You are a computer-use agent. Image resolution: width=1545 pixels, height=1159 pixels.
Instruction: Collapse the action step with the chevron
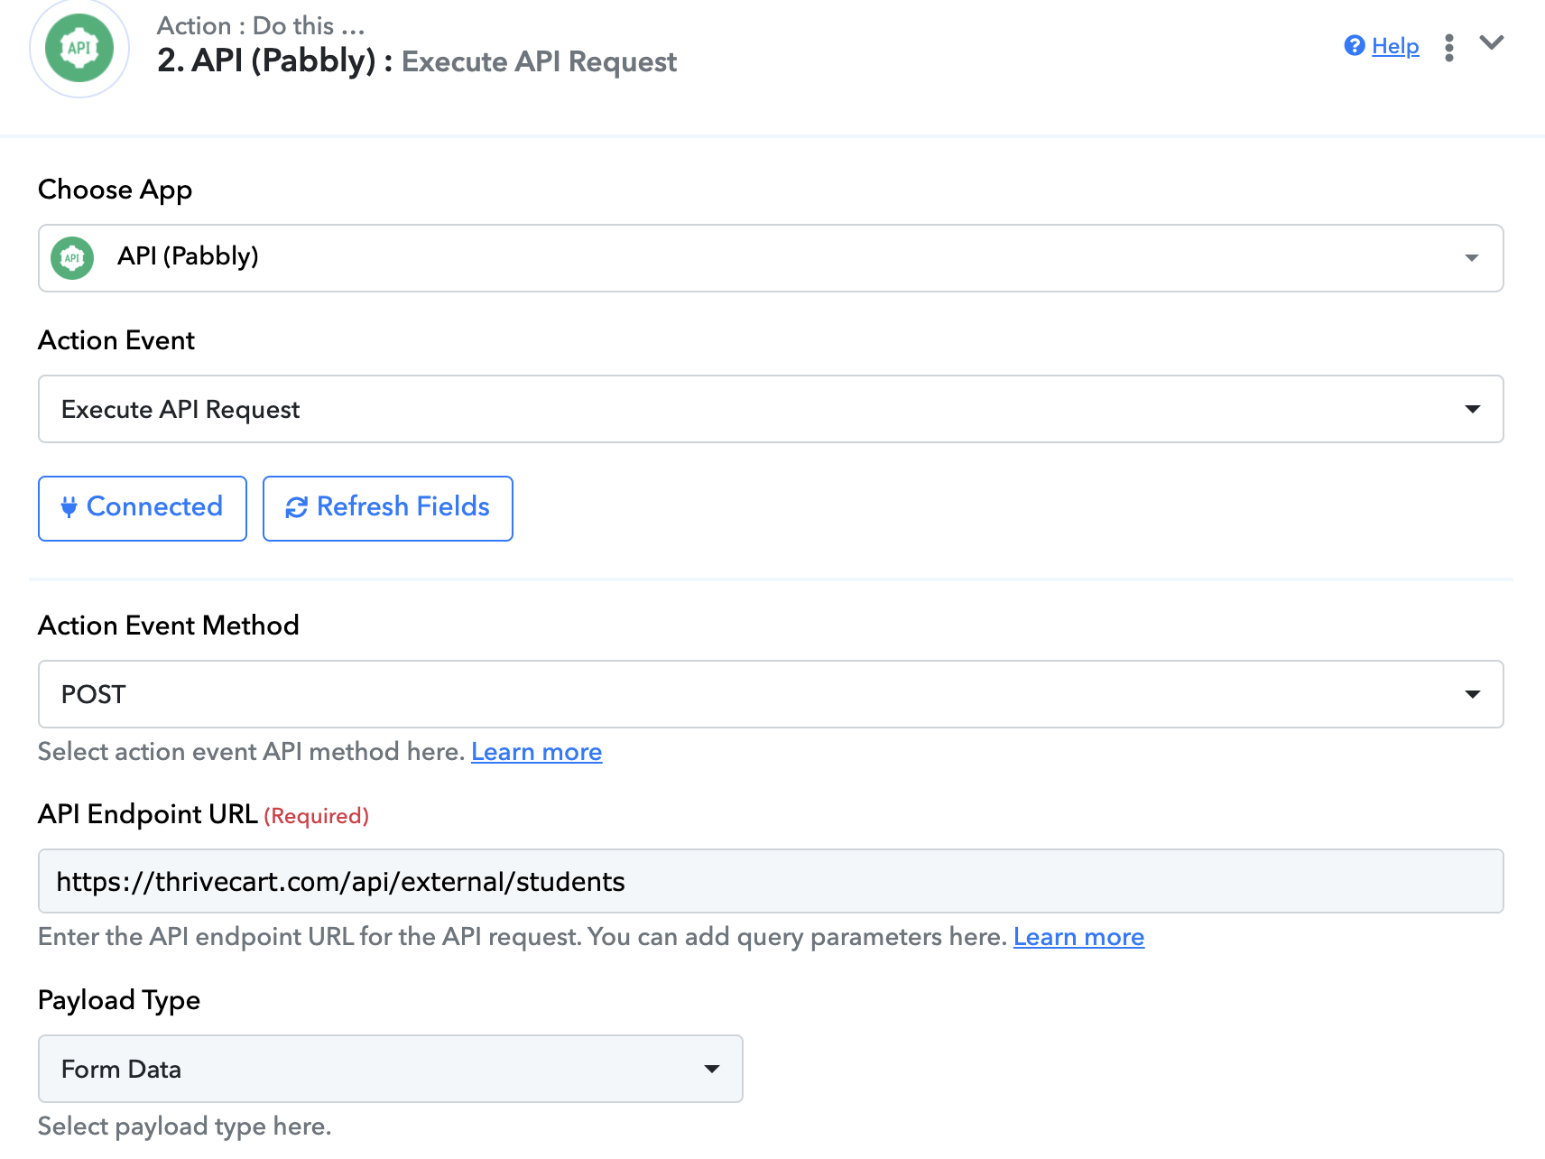[1492, 42]
